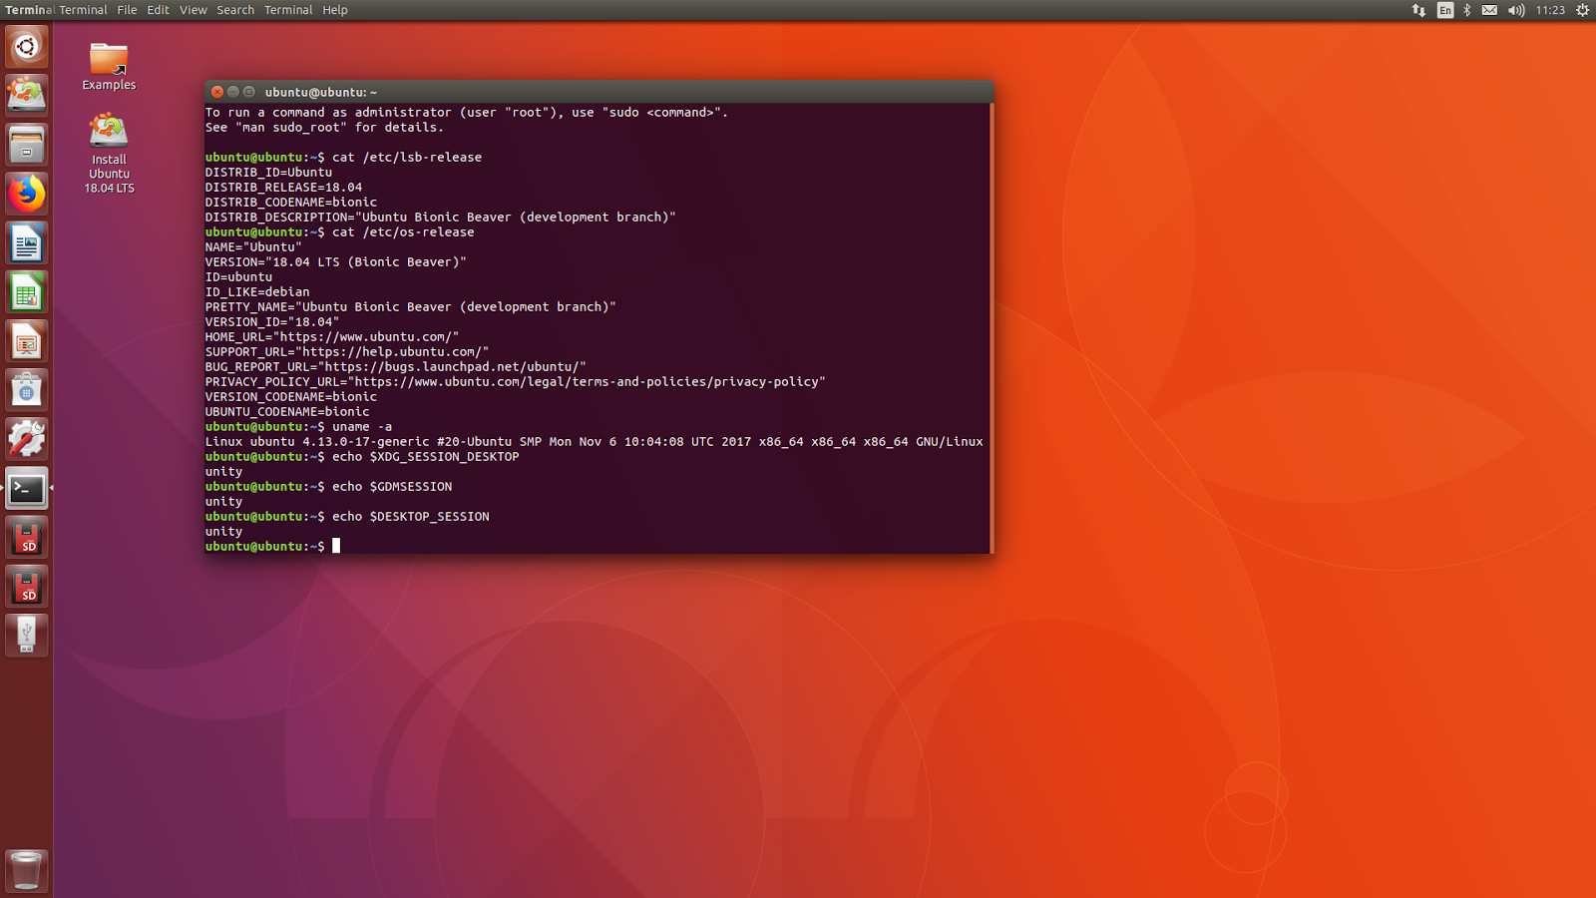Viewport: 1596px width, 898px height.
Task: Click the NAME="Ubuntu" line
Action: pos(253,246)
